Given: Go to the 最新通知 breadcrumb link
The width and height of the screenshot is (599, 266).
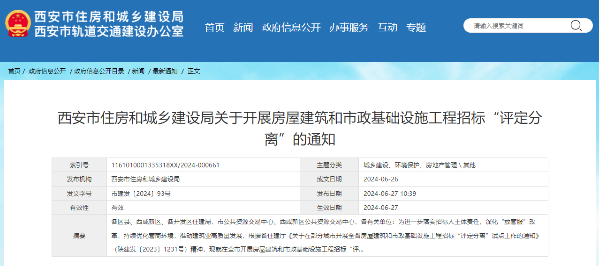Looking at the screenshot, I should (165, 71).
